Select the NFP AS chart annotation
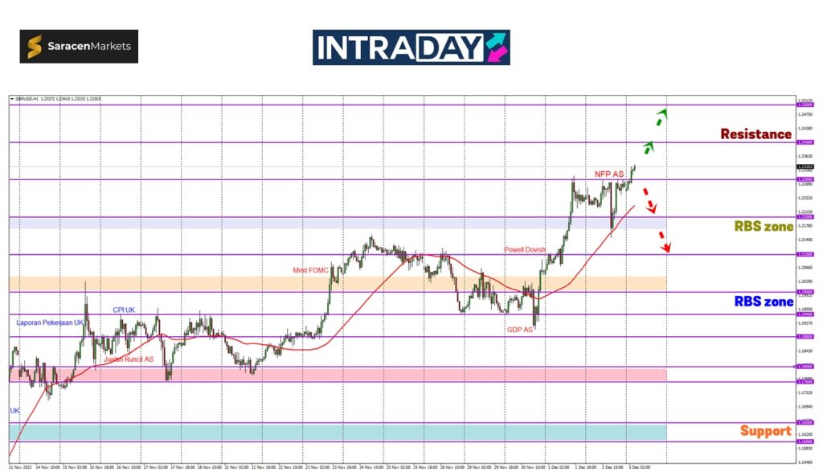 [608, 174]
